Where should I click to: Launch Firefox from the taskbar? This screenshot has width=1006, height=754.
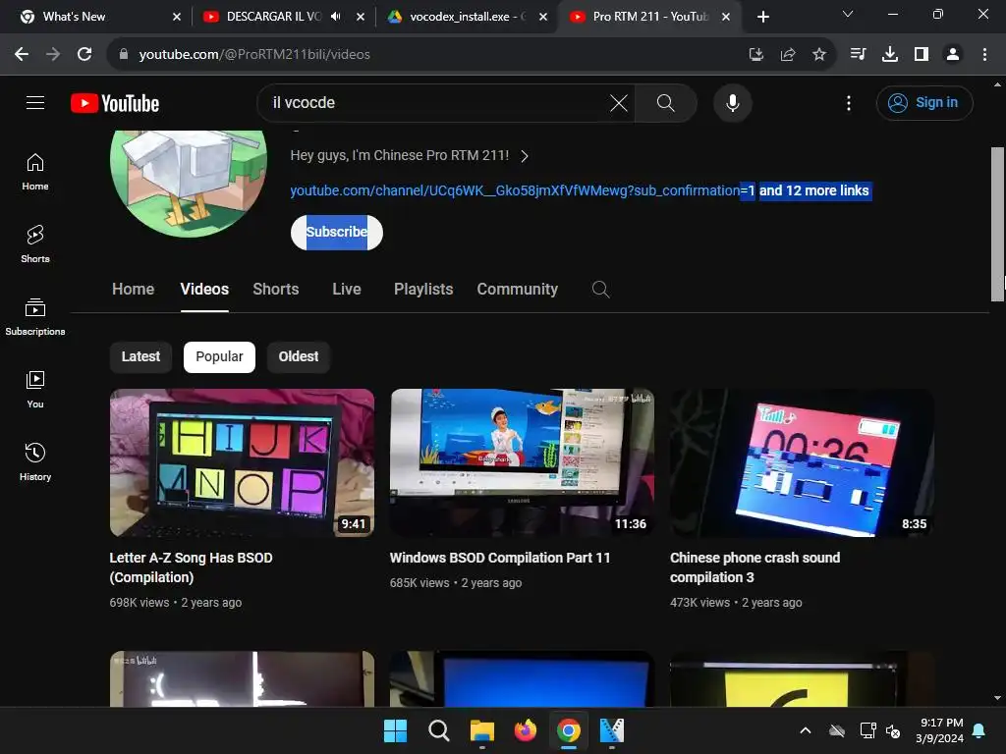pos(526,730)
